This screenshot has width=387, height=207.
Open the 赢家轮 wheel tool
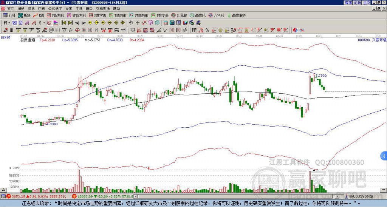(198, 15)
